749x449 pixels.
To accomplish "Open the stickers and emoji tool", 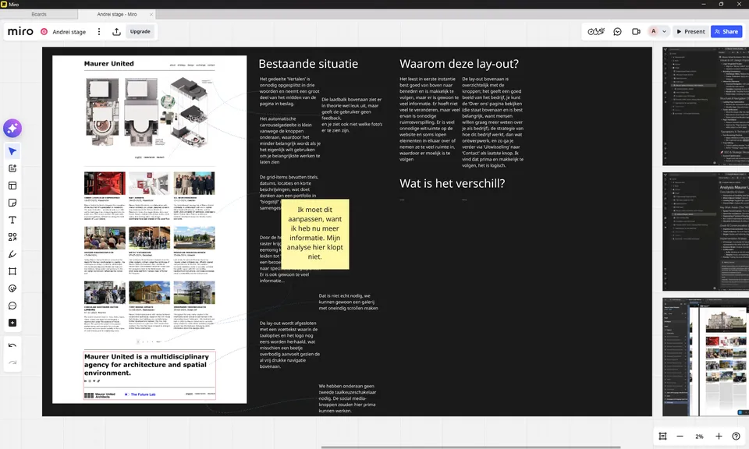I will point(12,288).
